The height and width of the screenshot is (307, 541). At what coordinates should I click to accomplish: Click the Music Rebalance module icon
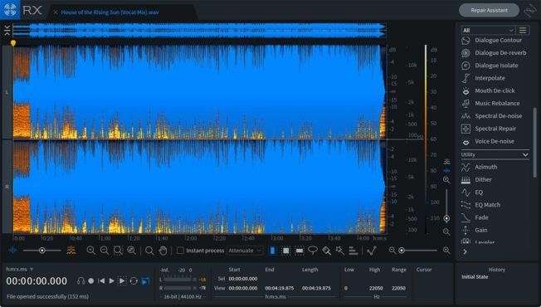[465, 103]
